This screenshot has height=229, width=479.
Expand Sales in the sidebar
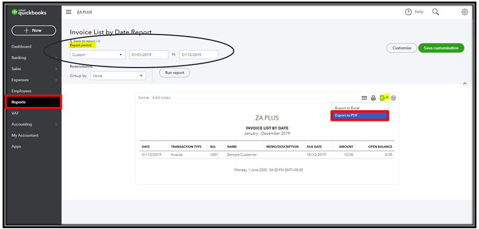click(34, 69)
